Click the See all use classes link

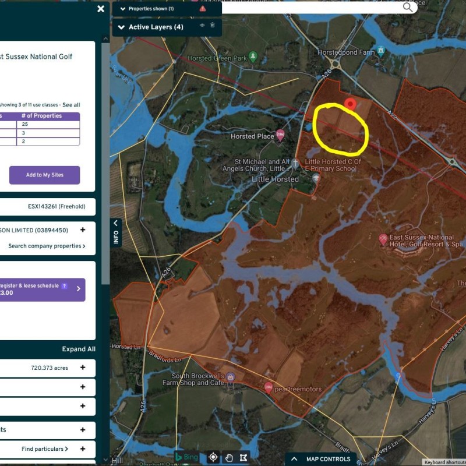[x=71, y=105]
